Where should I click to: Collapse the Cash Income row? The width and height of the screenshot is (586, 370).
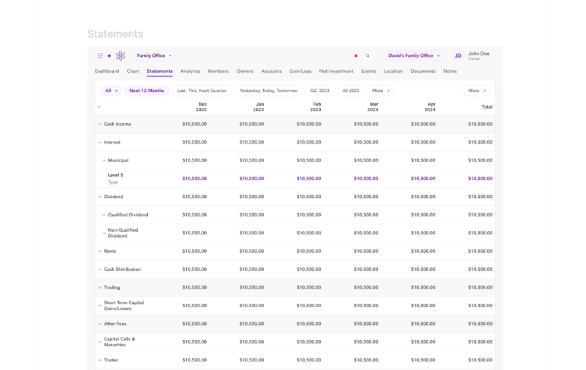101,124
